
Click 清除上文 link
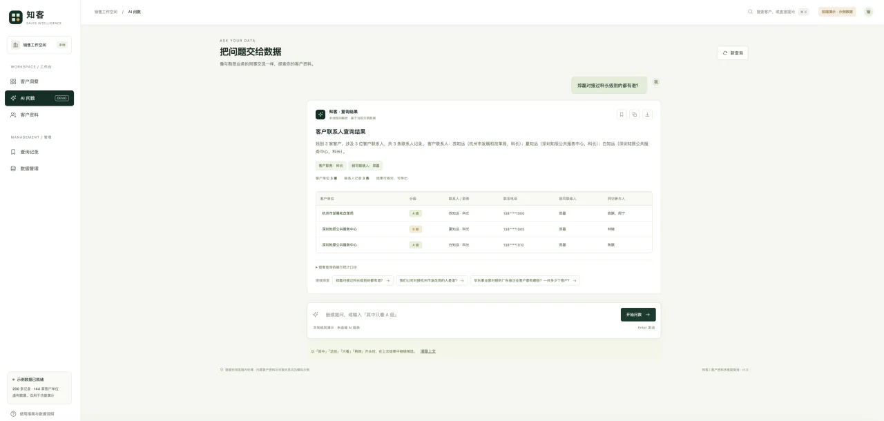(428, 351)
